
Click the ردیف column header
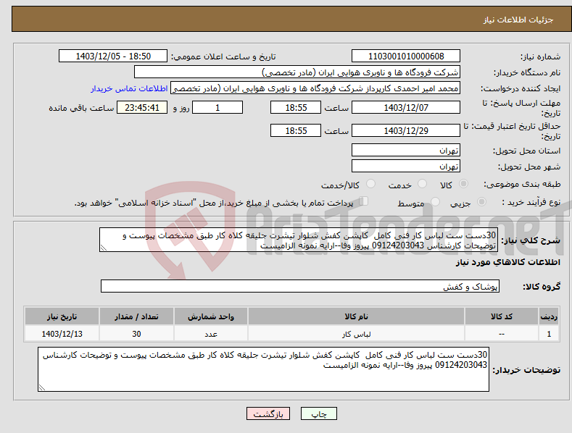coord(549,316)
